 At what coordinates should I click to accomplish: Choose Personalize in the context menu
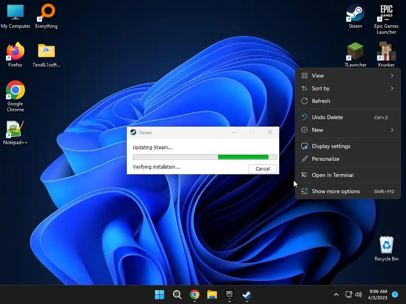click(348, 159)
